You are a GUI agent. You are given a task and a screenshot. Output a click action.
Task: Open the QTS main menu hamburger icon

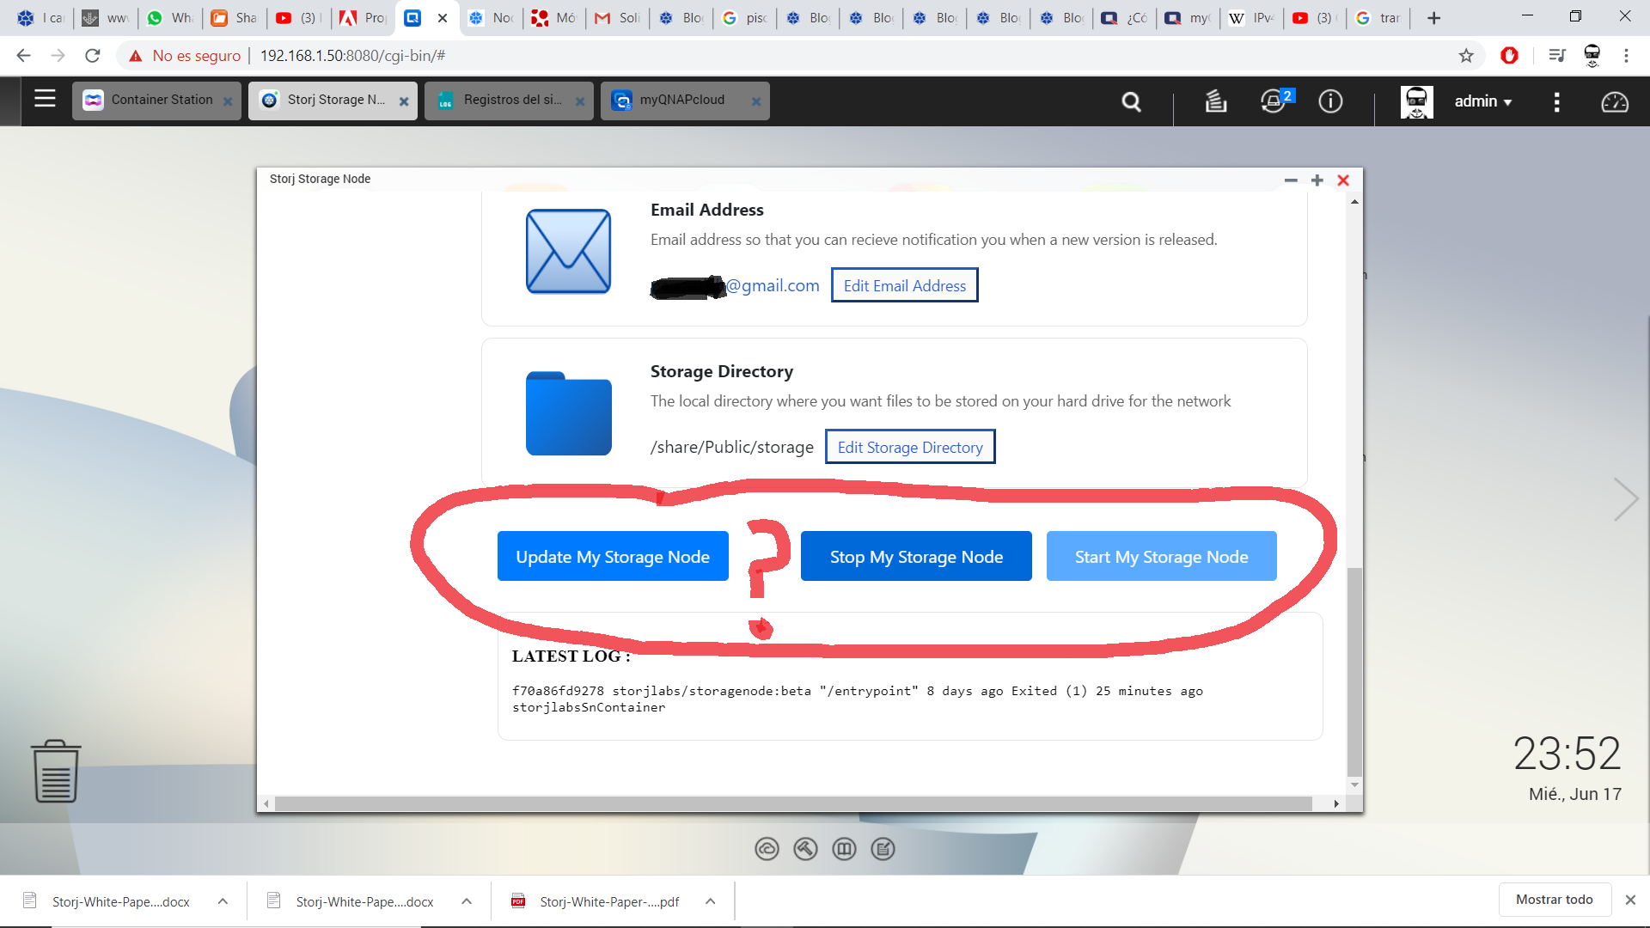pyautogui.click(x=45, y=100)
